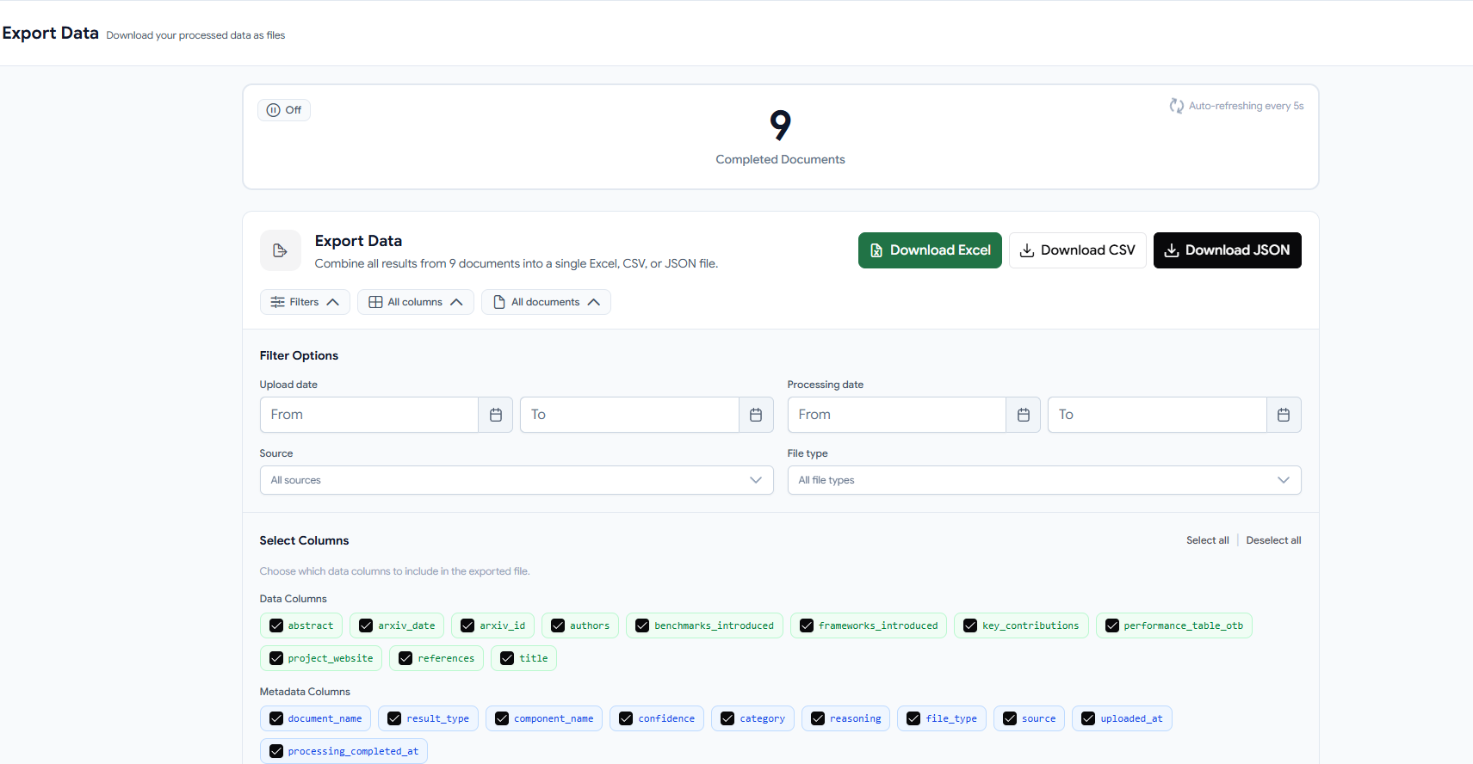The width and height of the screenshot is (1473, 764).
Task: Uncheck the result_type metadata column
Action: (394, 718)
